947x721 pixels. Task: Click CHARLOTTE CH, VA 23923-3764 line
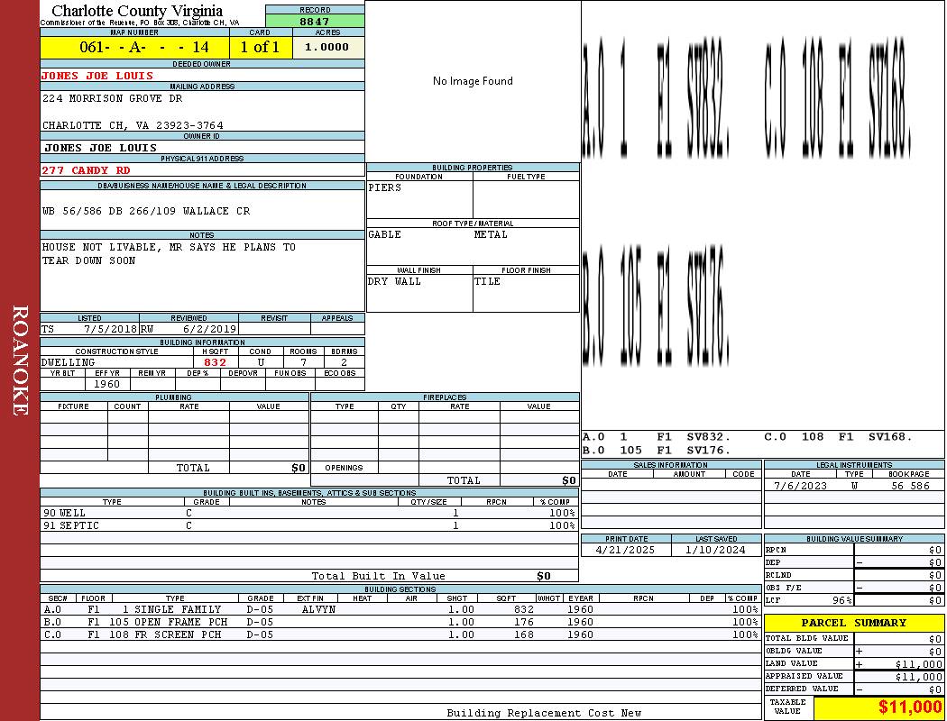click(x=133, y=125)
